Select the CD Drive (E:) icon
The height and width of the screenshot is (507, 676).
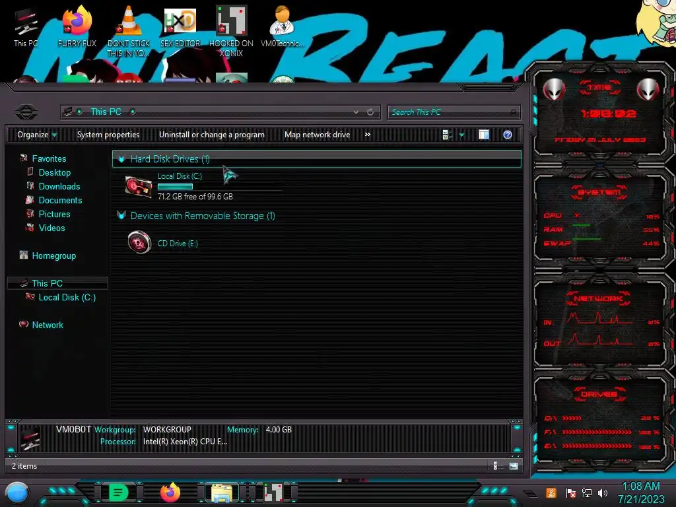(139, 242)
